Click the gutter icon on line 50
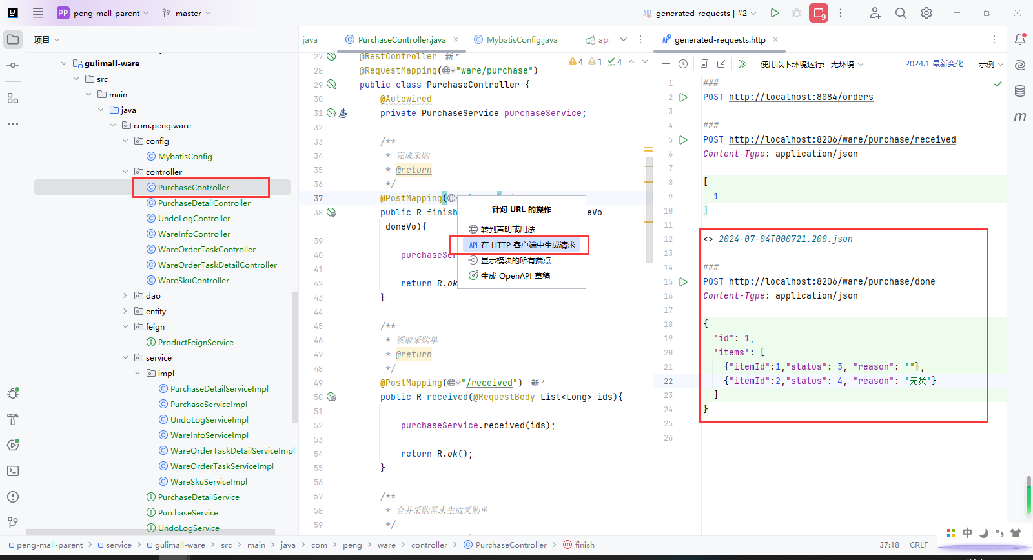 click(331, 397)
